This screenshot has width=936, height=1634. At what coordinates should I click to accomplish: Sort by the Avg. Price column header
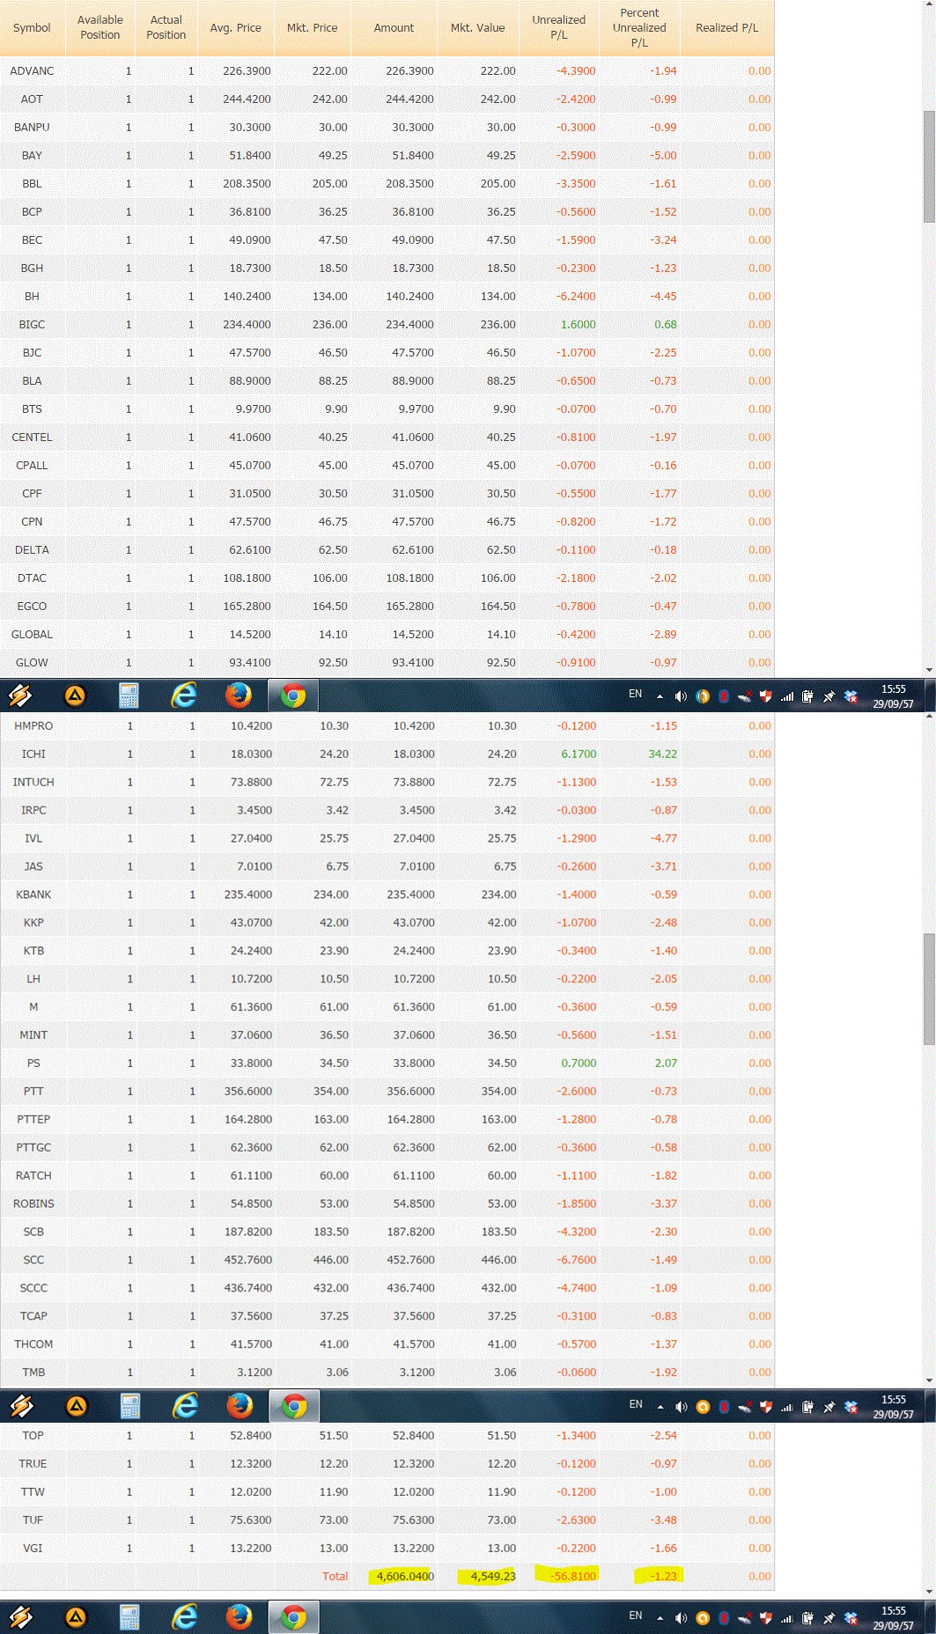click(x=235, y=28)
